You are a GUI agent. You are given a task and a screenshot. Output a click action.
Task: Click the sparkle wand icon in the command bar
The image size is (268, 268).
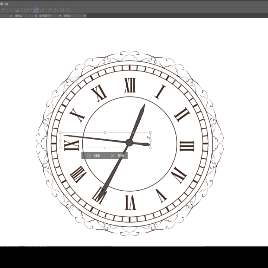[x=68, y=10]
